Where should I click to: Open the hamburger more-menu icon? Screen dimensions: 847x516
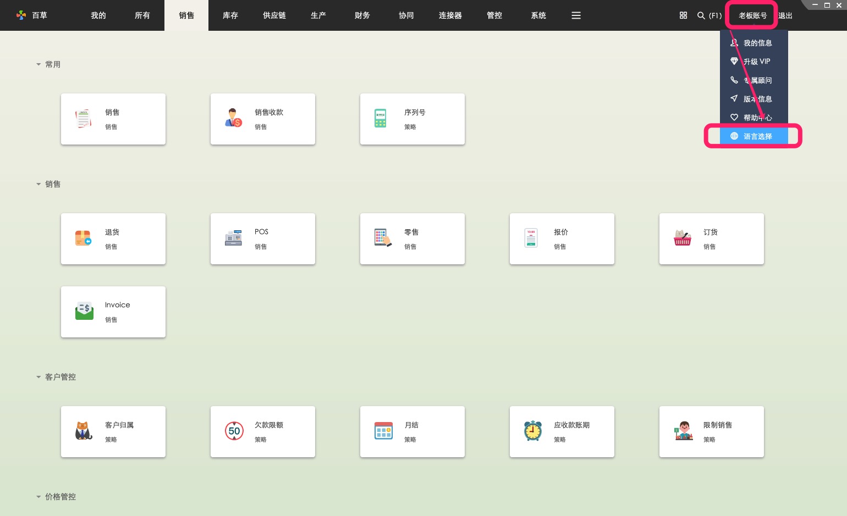tap(576, 15)
